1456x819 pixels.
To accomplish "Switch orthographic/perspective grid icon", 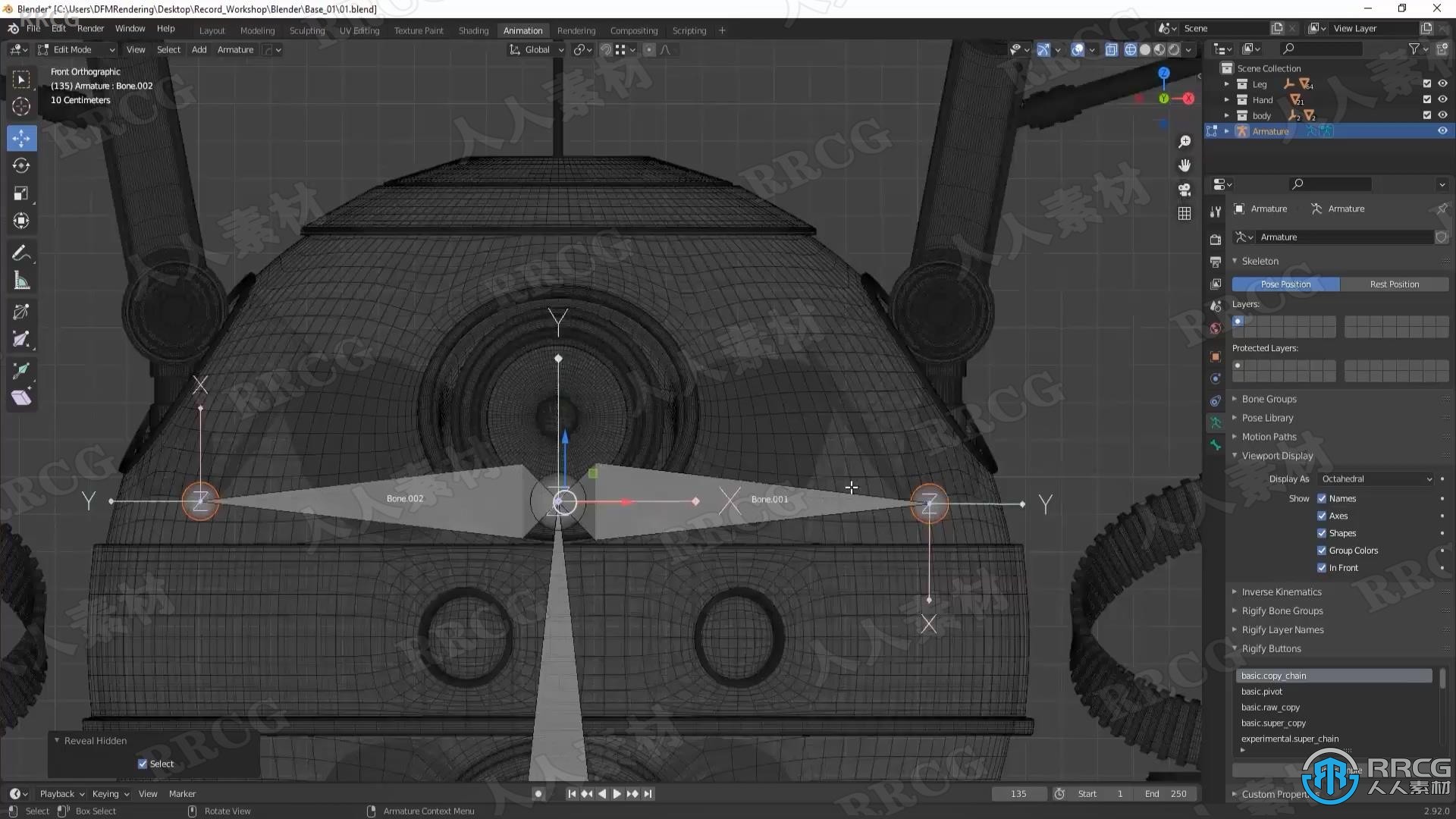I will click(1185, 213).
